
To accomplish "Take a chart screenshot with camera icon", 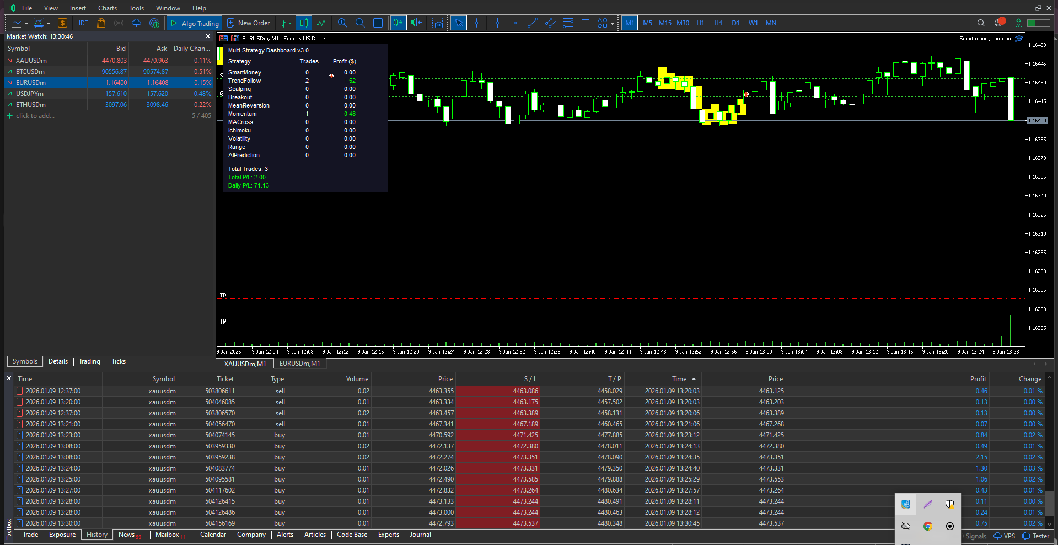I will click(x=437, y=23).
